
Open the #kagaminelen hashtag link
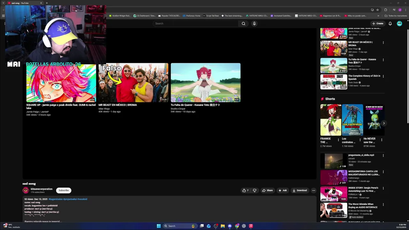[x=56, y=199]
